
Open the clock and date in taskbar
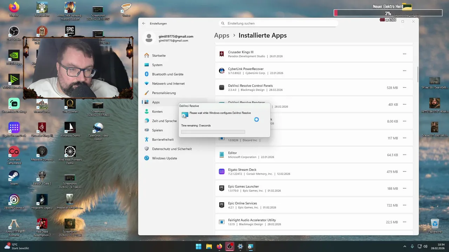pos(438,246)
